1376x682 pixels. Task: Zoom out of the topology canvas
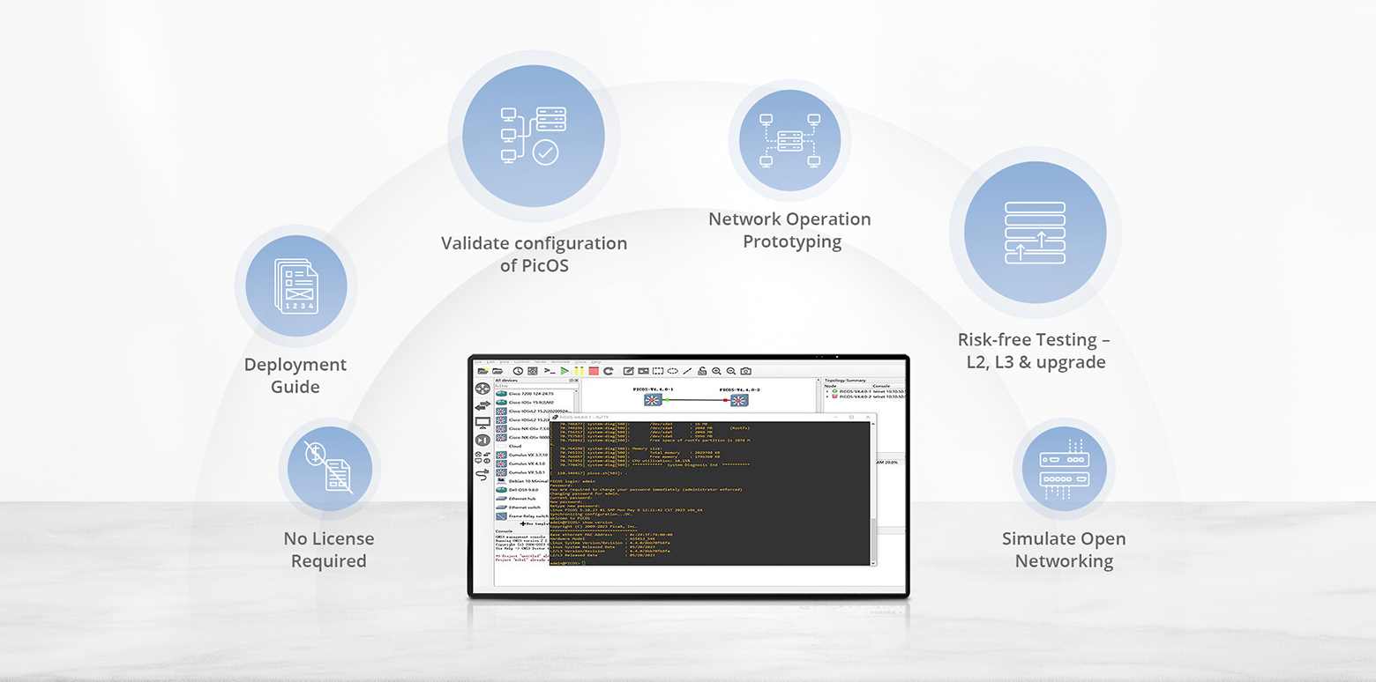point(730,371)
